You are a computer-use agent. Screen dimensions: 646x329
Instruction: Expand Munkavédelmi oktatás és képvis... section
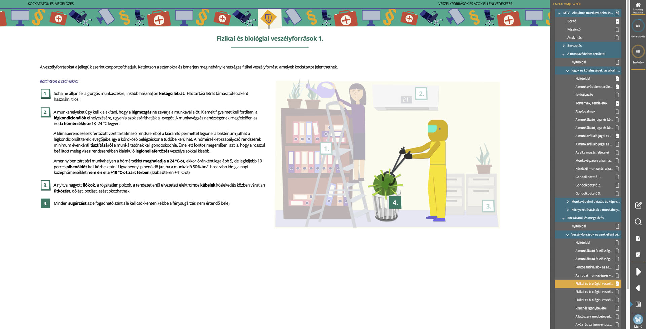point(568,202)
